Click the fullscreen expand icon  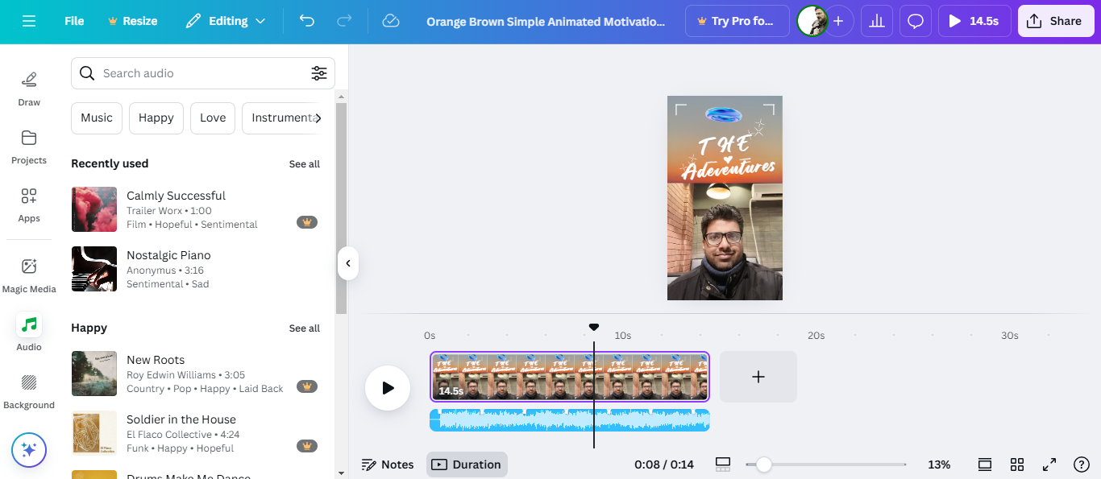point(1049,465)
